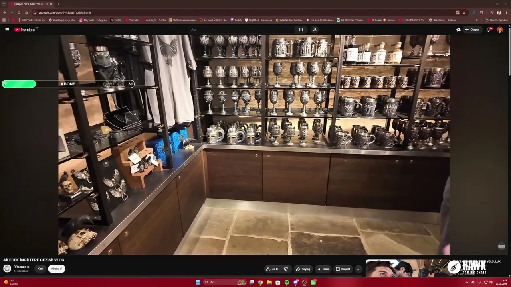Open the Twitter bookmark
Viewport: 511px width, 287px height.
click(x=116, y=20)
